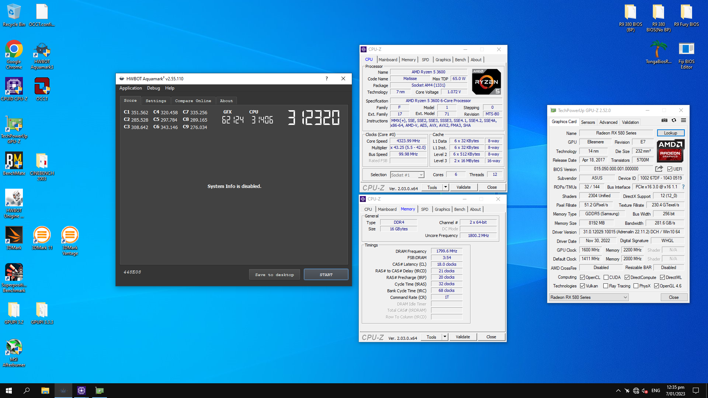Viewport: 708px width, 398px height.
Task: Launch Google Chrome from desktop
Action: [14, 55]
